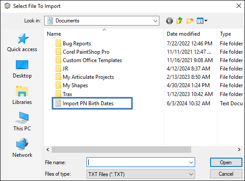Select 'Corel PaintShop Pro' folder name
This screenshot has height=181, width=245.
tap(86, 52)
